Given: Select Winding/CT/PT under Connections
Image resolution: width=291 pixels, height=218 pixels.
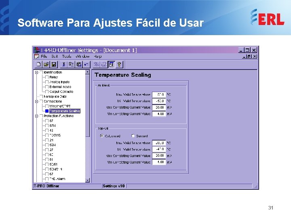Looking at the screenshot, I should coord(60,106).
